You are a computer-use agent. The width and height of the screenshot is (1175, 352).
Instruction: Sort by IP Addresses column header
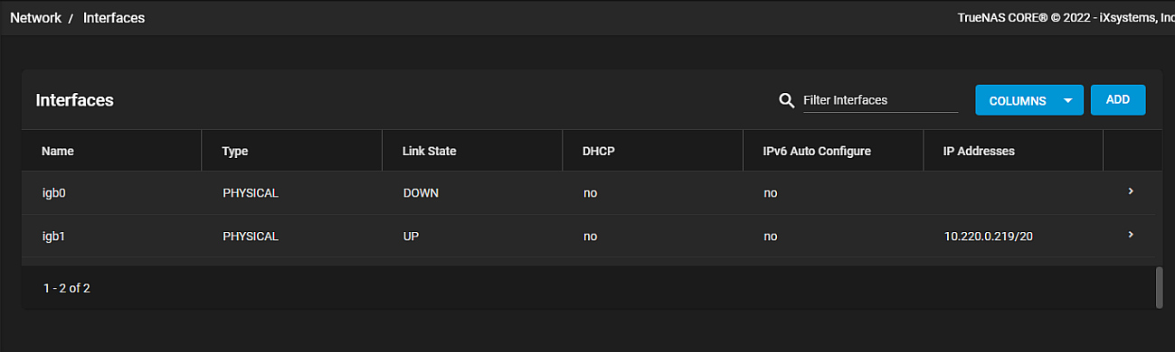tap(979, 151)
